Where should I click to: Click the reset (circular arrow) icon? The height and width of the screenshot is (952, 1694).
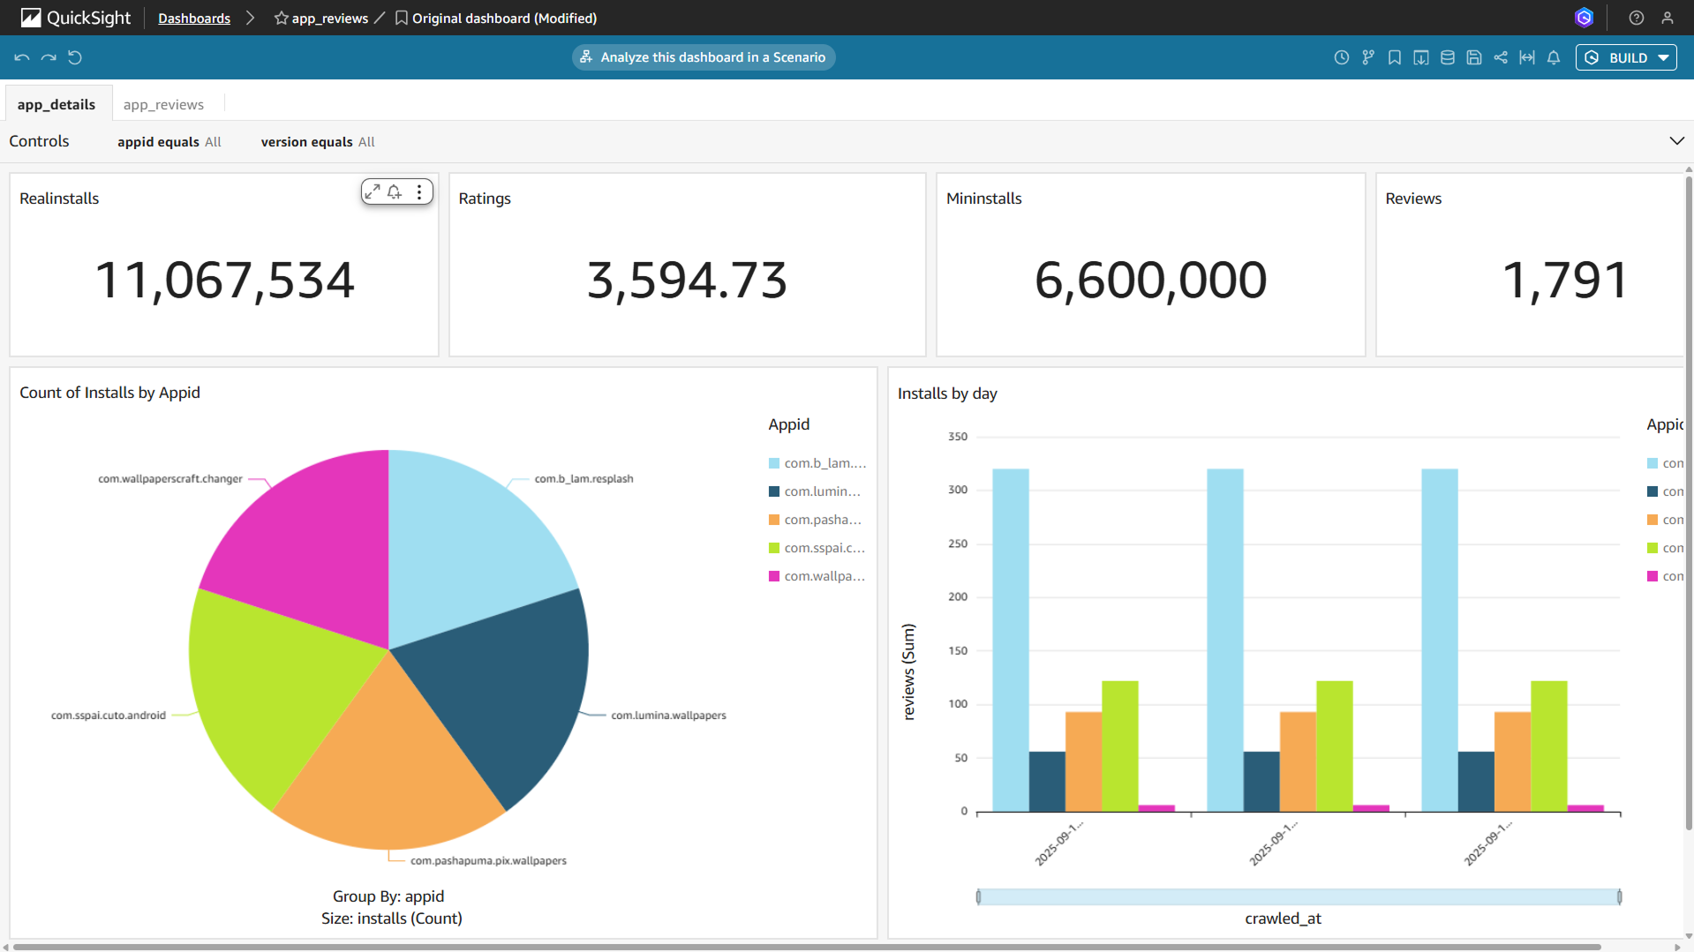[x=75, y=57]
